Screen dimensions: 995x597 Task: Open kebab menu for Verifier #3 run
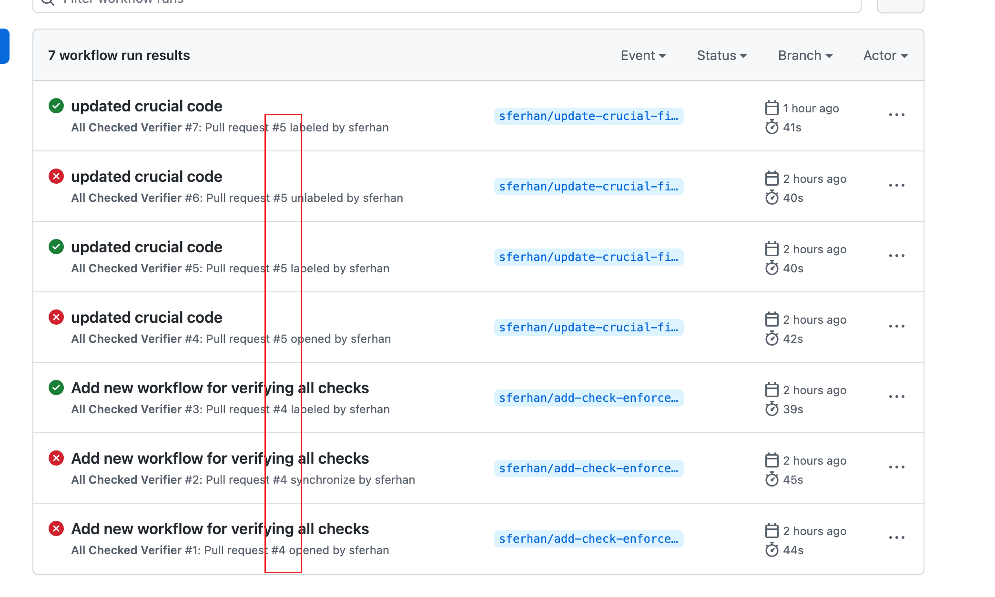(x=896, y=397)
